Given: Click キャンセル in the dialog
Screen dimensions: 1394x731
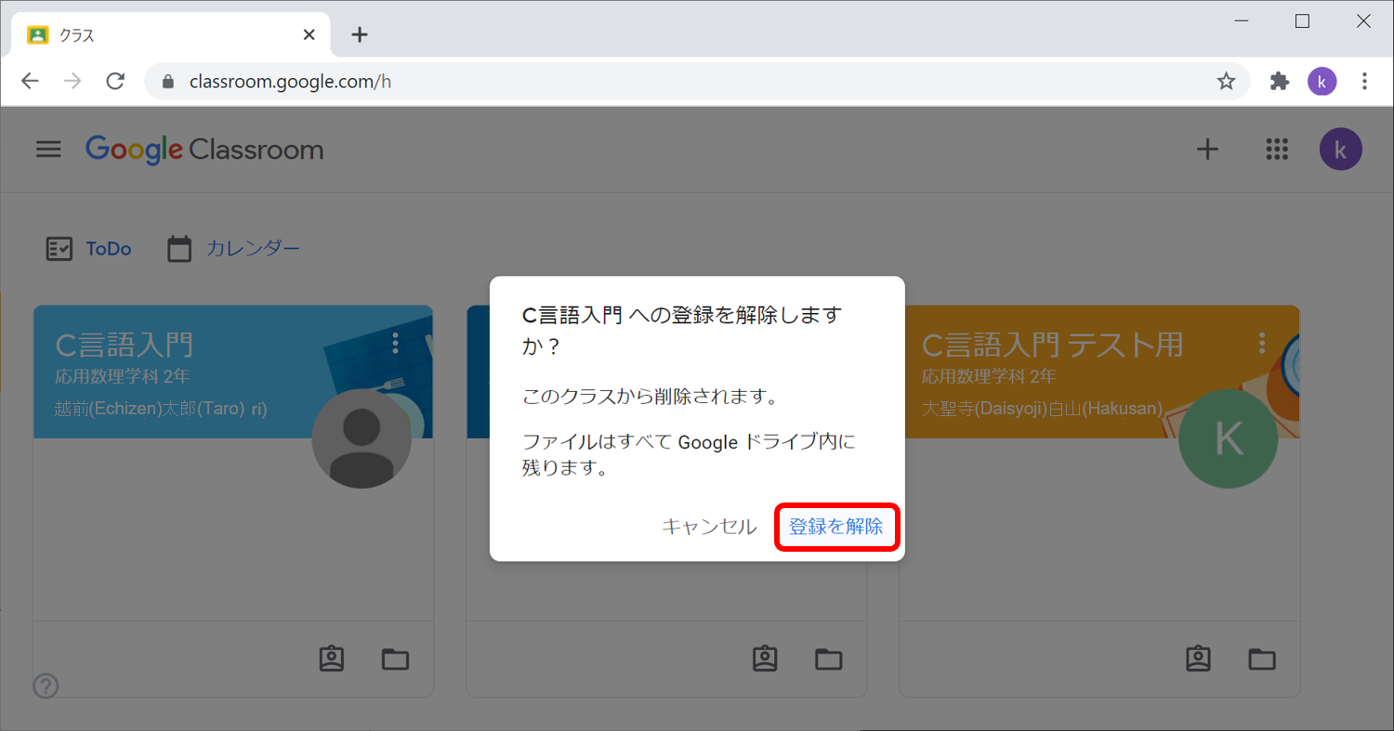Looking at the screenshot, I should click(x=709, y=527).
